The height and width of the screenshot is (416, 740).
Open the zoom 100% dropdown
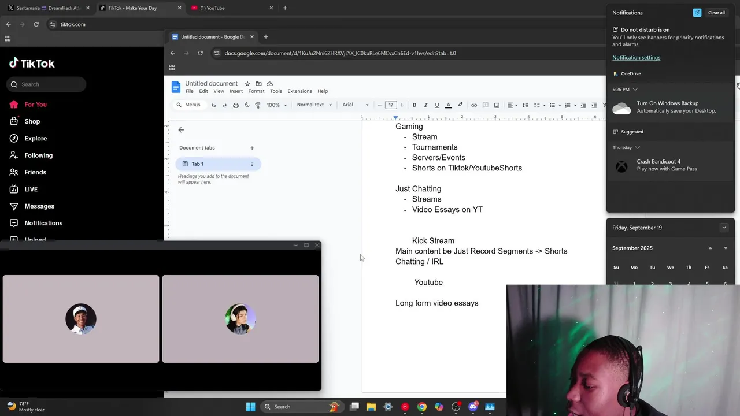pos(276,105)
